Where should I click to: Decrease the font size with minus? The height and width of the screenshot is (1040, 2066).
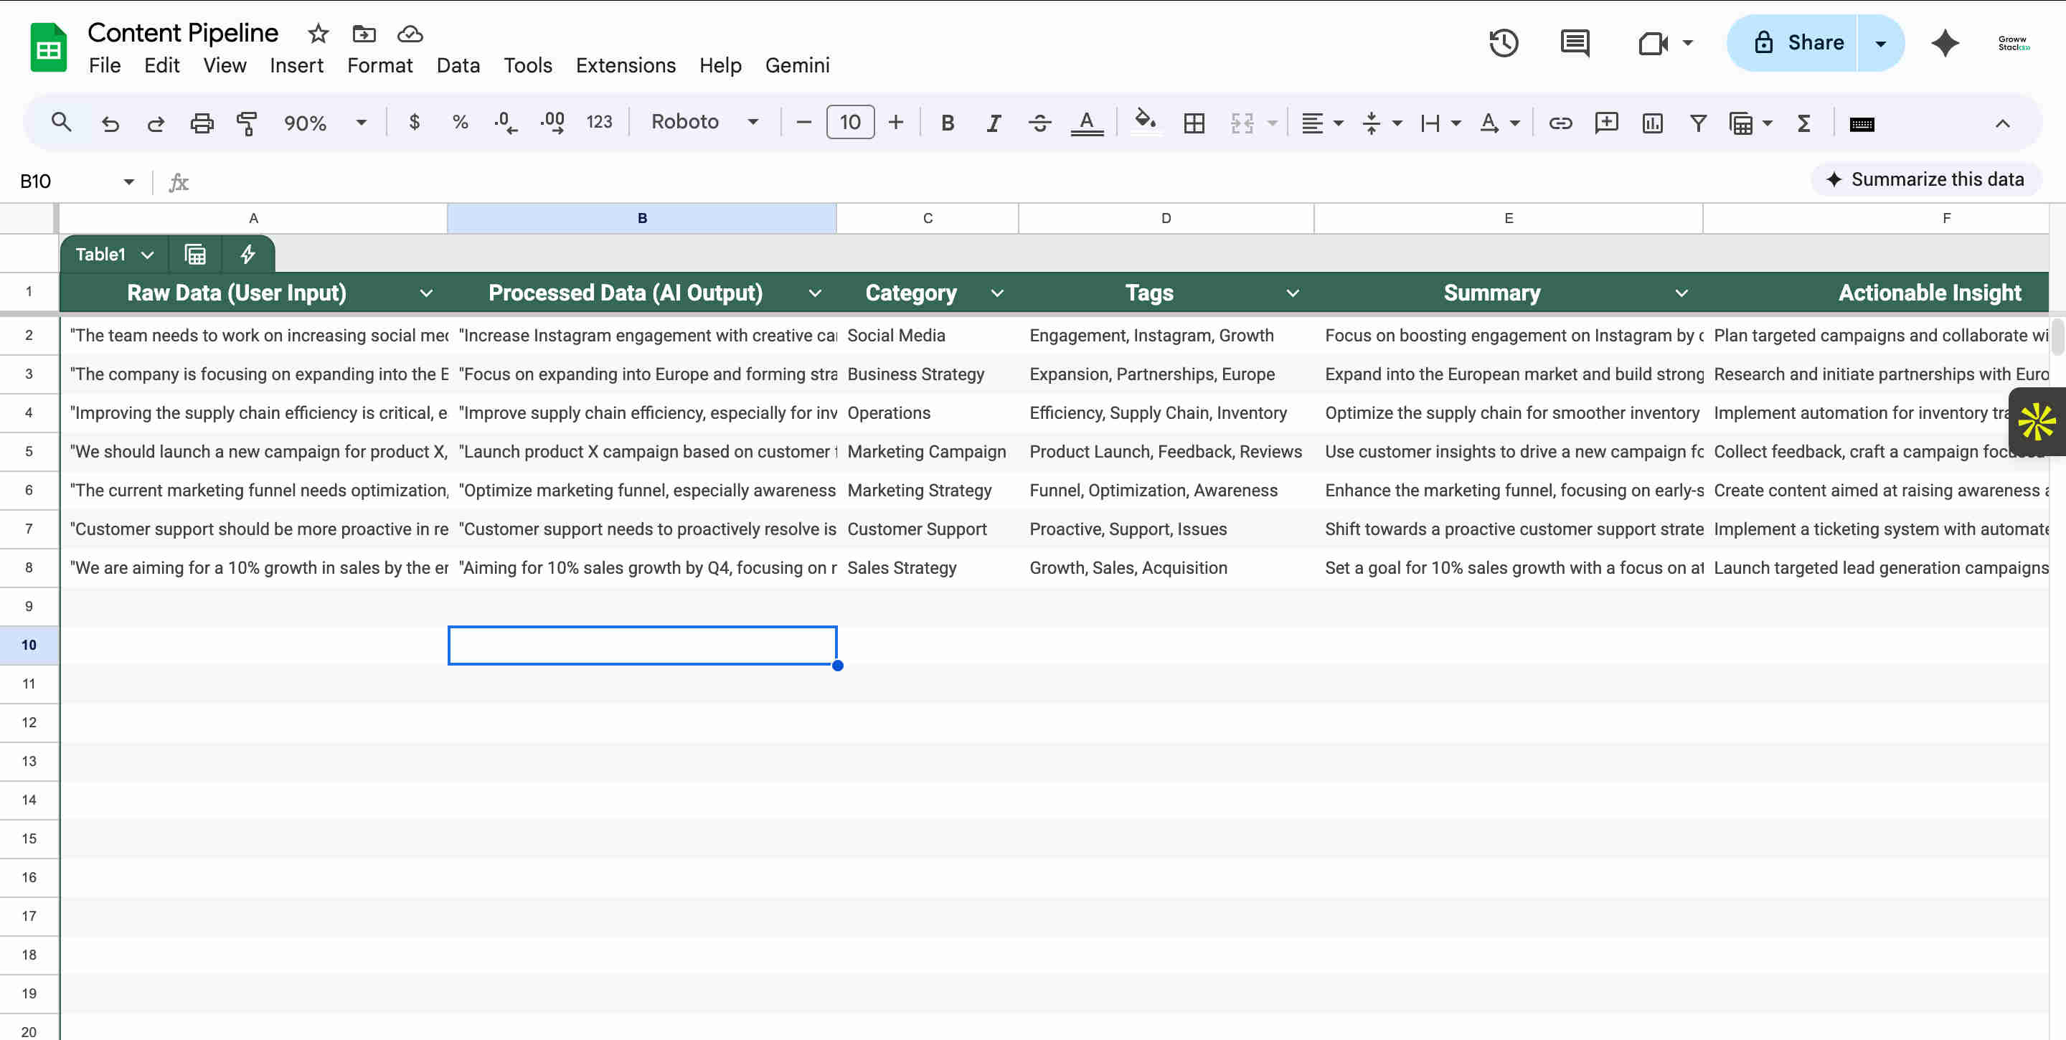(x=803, y=122)
